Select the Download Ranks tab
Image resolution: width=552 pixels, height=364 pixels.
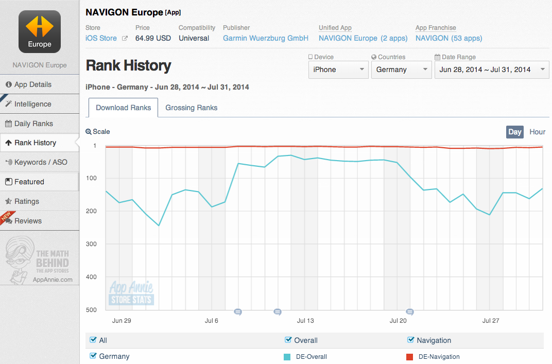coord(123,108)
